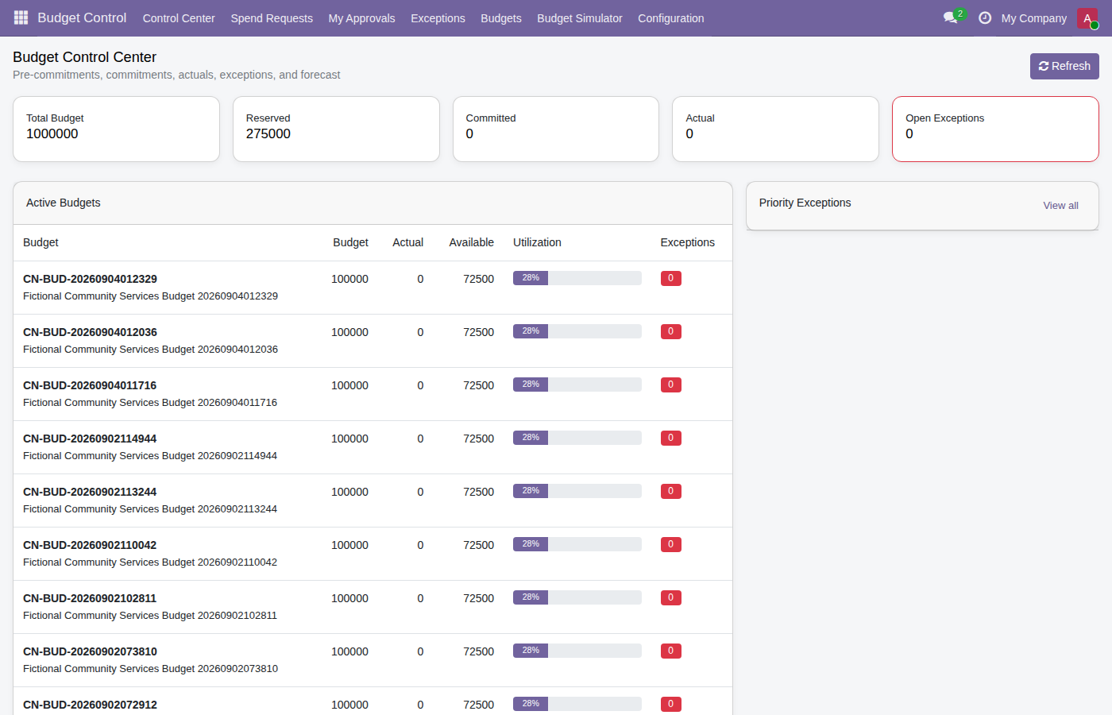Open the Committed card
The width and height of the screenshot is (1112, 715).
coord(556,129)
